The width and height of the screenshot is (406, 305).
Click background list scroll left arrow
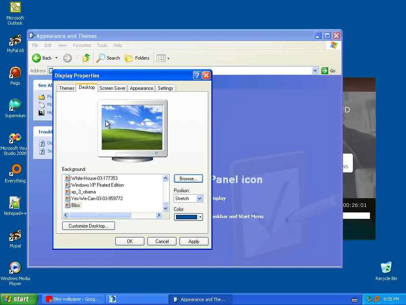(66, 215)
